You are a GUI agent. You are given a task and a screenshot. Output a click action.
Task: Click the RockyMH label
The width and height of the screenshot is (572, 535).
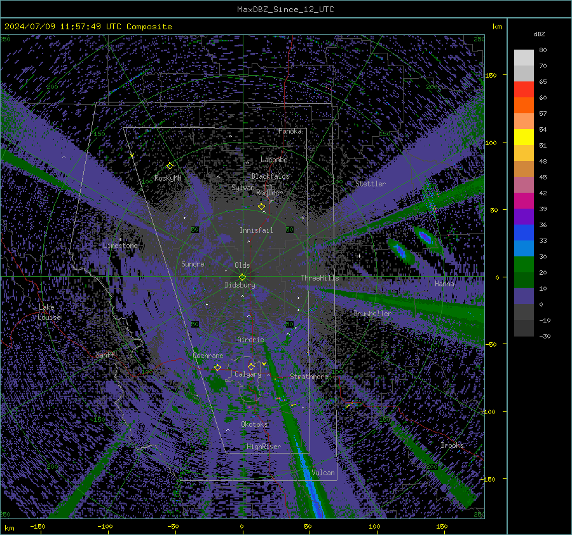tap(168, 178)
